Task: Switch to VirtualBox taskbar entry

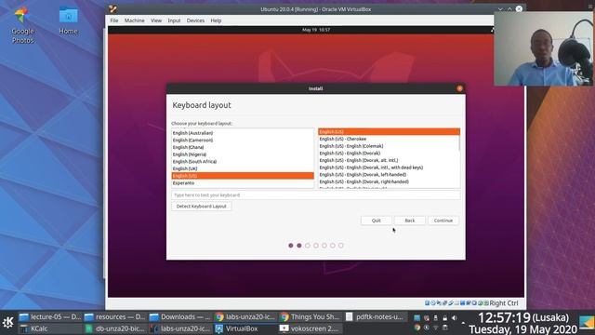Action: point(245,328)
